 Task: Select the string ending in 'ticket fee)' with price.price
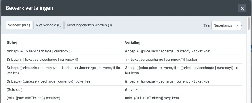[x=64, y=70]
